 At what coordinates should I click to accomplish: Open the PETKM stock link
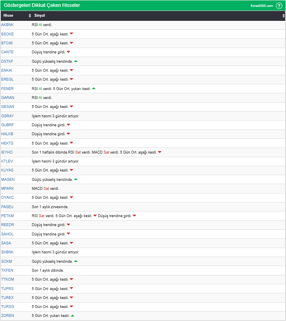click(8, 216)
